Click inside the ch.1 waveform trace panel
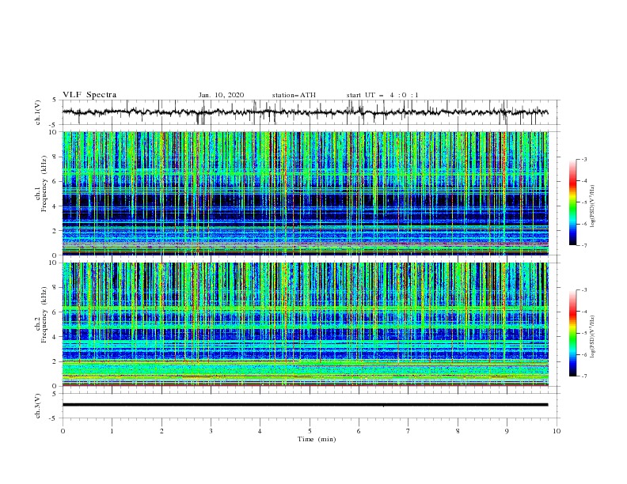The height and width of the screenshot is (484, 627). point(311,112)
